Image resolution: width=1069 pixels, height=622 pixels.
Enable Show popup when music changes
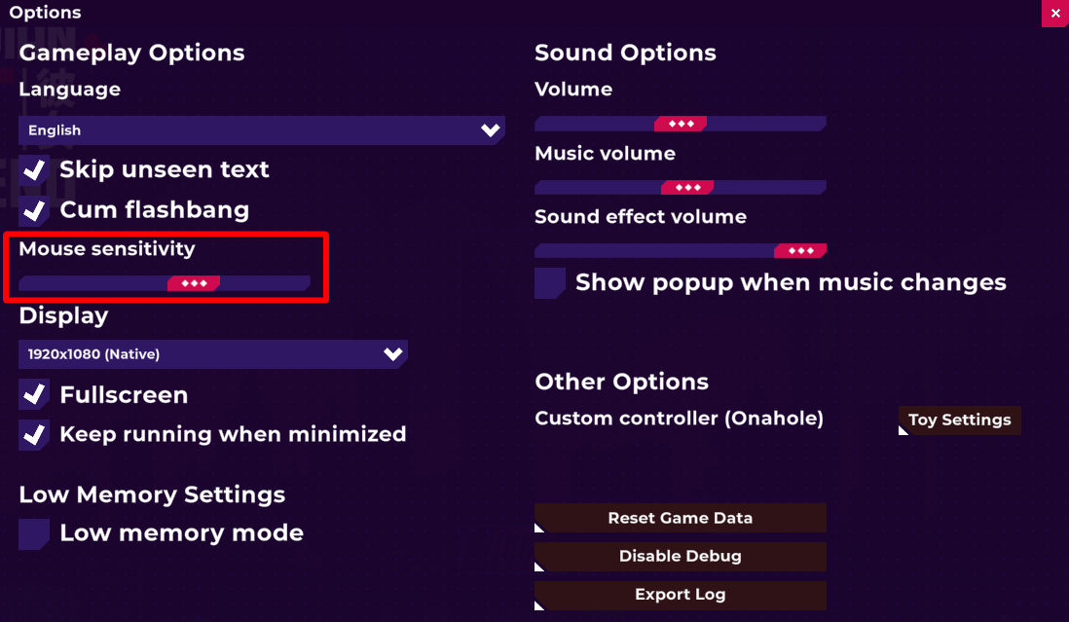pos(550,283)
